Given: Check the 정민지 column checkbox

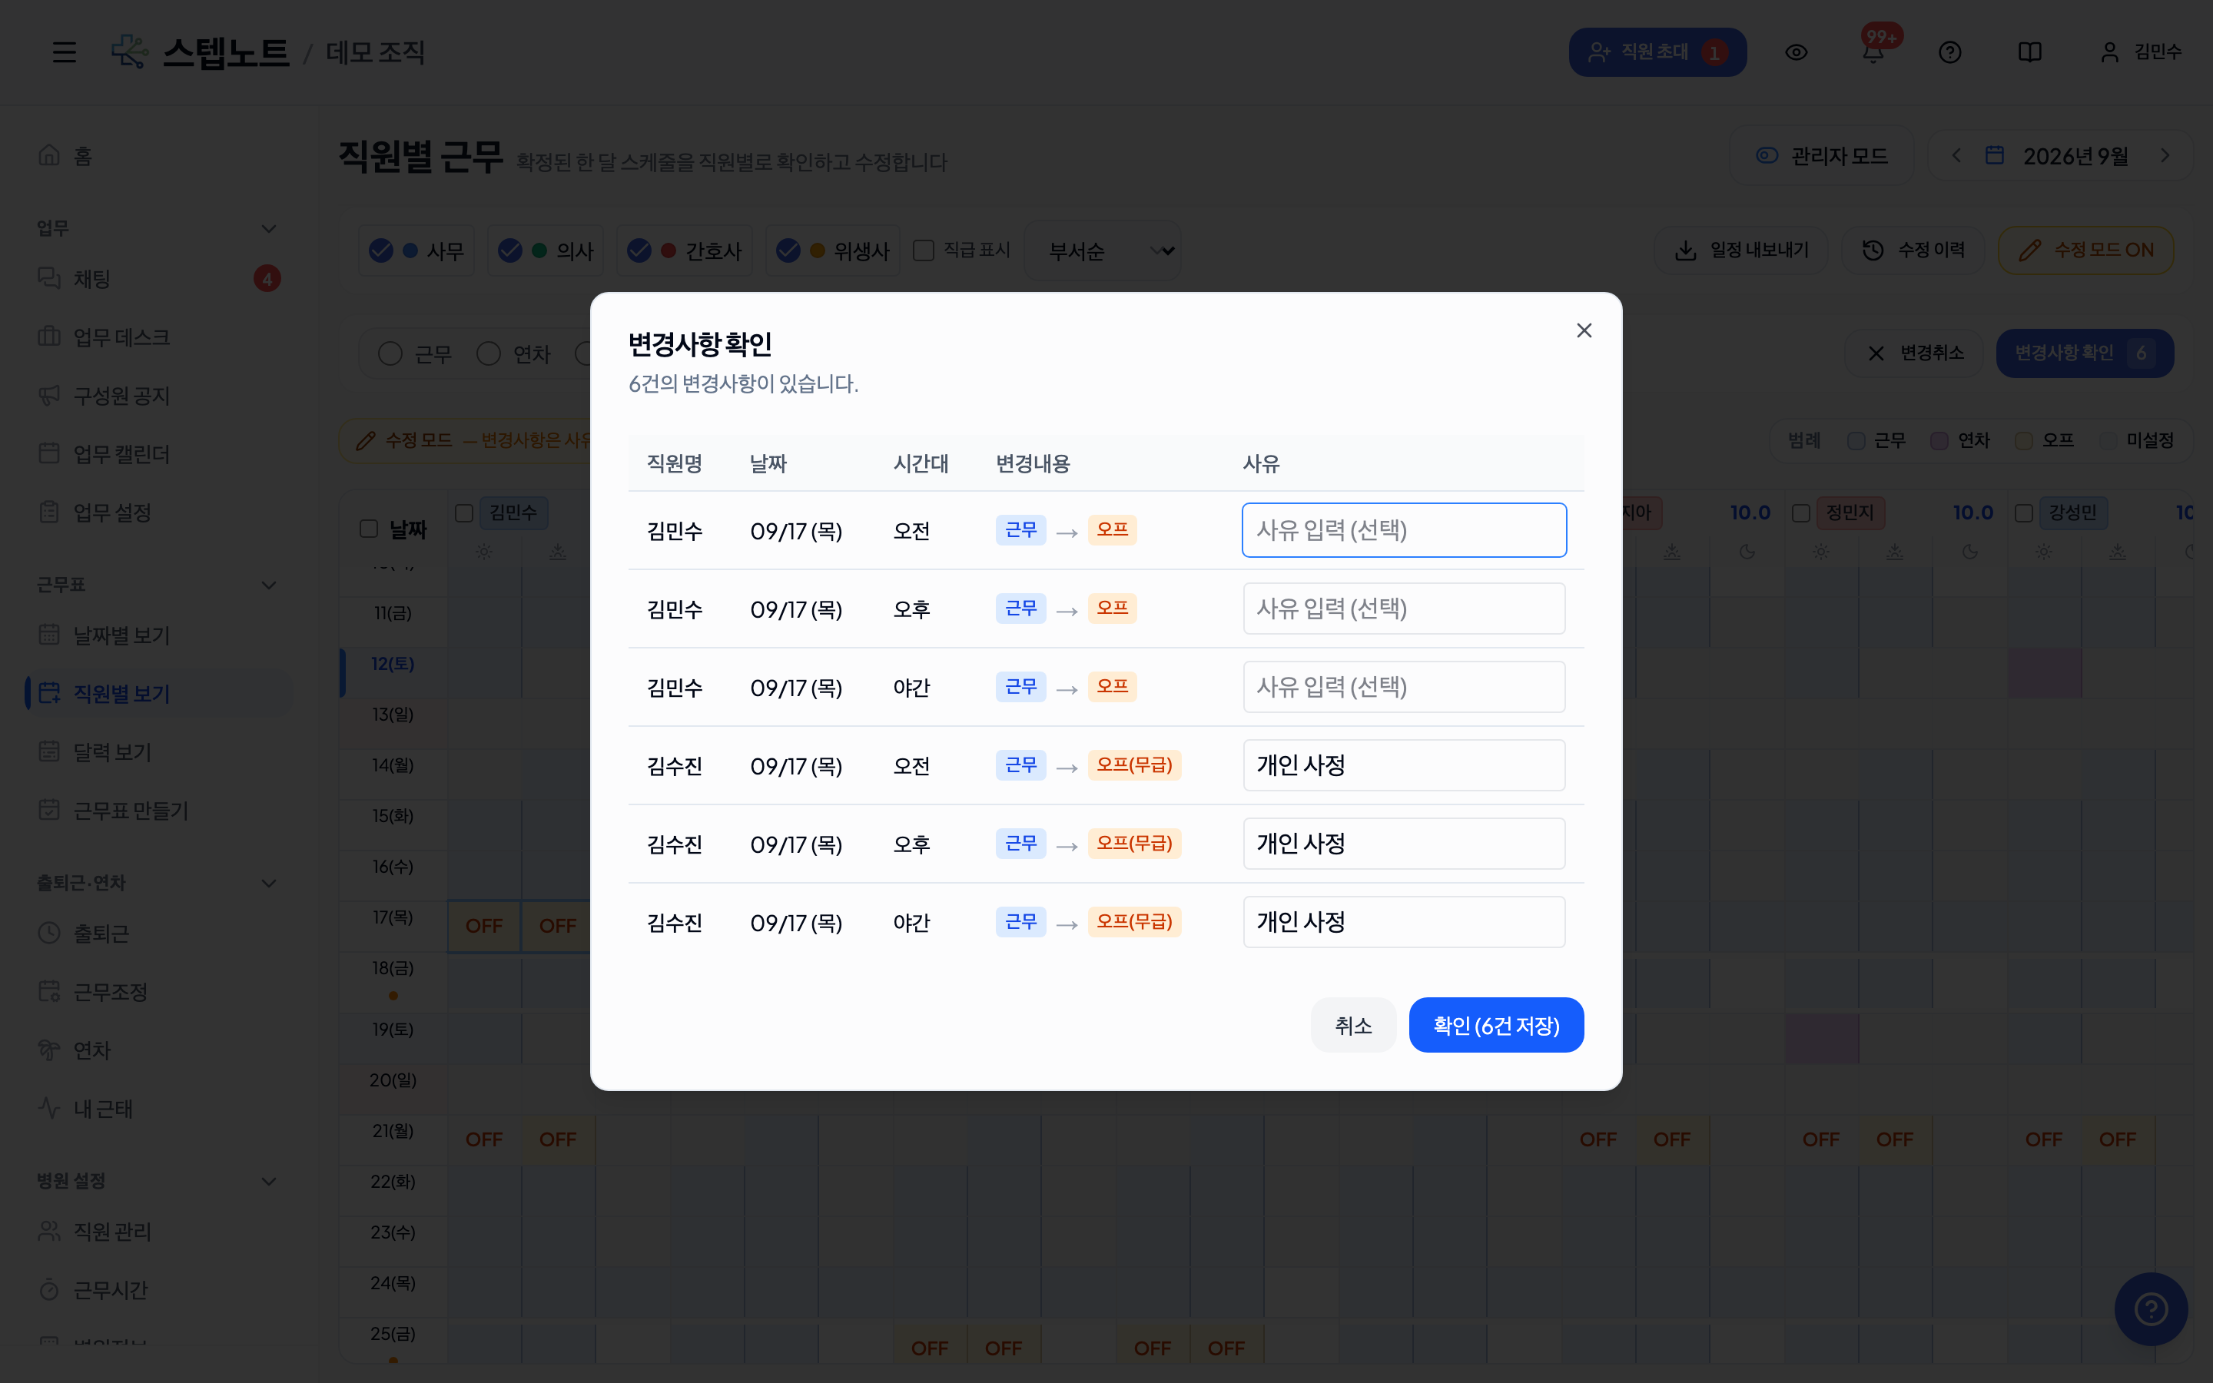Looking at the screenshot, I should (1800, 513).
